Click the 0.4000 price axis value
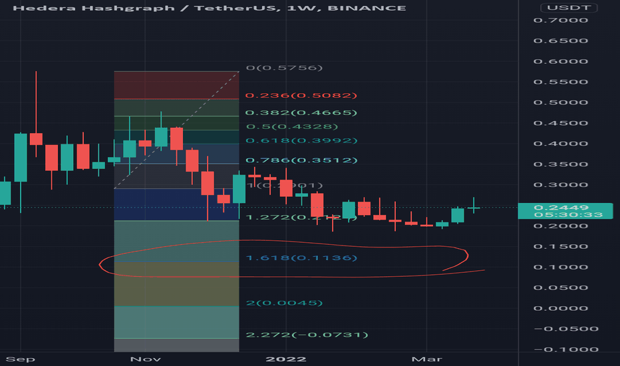The image size is (620, 366). click(561, 144)
